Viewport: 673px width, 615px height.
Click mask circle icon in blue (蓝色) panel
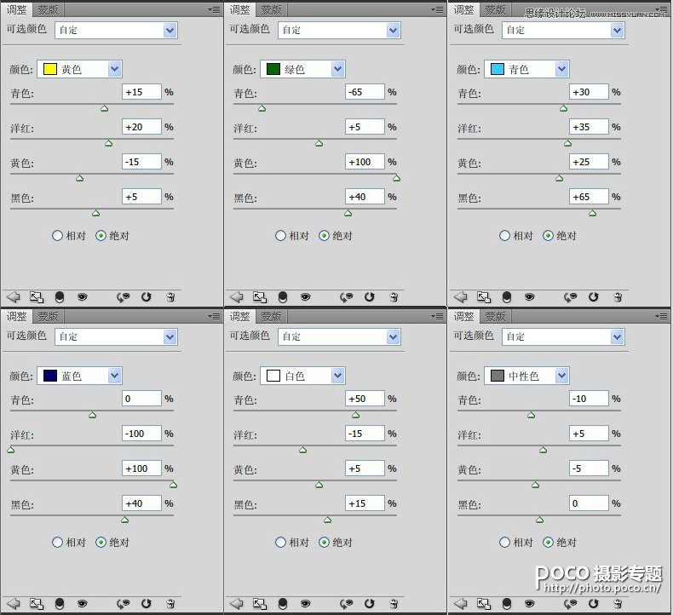point(60,604)
